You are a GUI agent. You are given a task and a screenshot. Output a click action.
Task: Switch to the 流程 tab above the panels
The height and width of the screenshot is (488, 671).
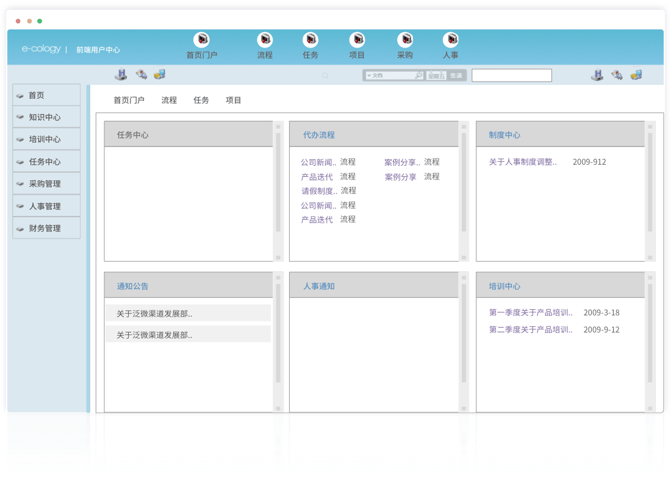coord(169,100)
